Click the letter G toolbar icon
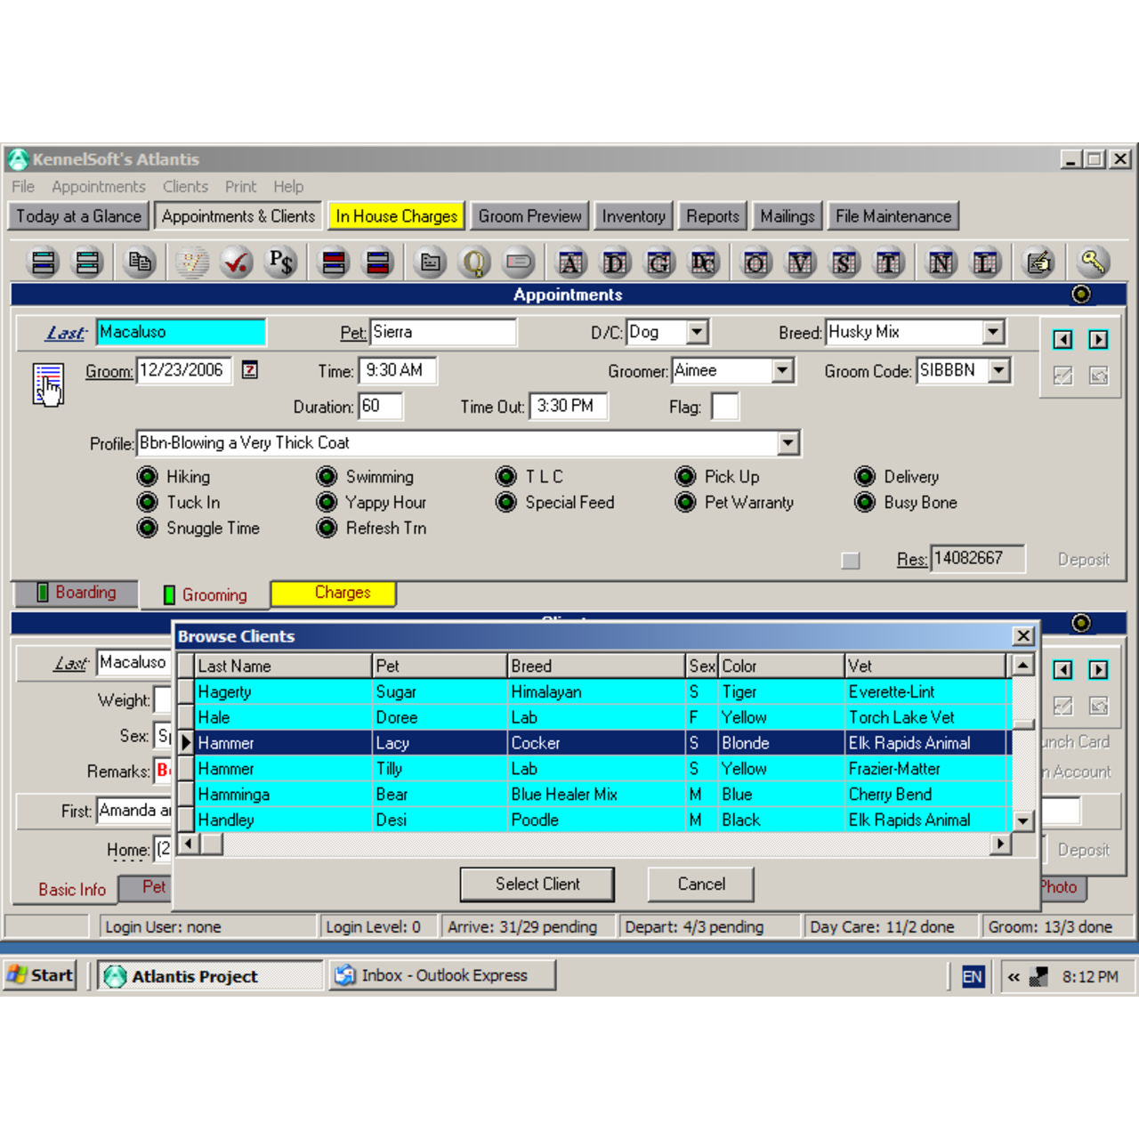 coord(659,263)
